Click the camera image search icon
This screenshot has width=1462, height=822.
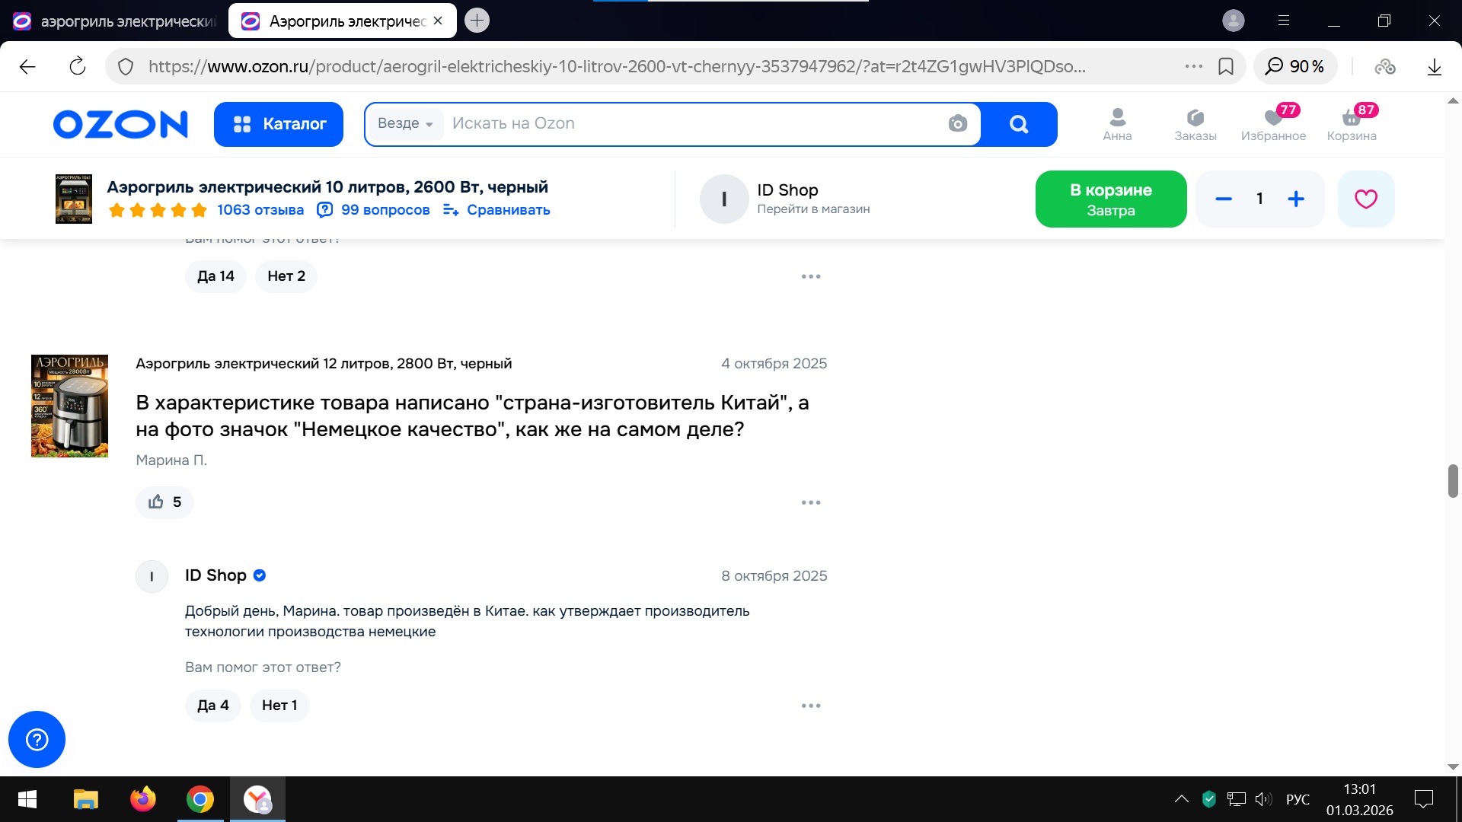click(x=957, y=123)
